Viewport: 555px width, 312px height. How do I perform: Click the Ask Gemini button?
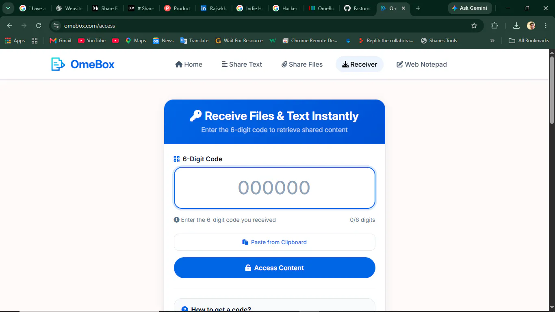tap(470, 8)
